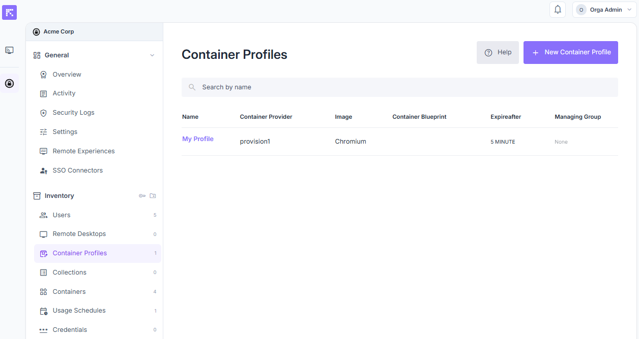Screen dimensions: 639x339
Task: Click the 5 MINUTE expiry value
Action: click(503, 142)
